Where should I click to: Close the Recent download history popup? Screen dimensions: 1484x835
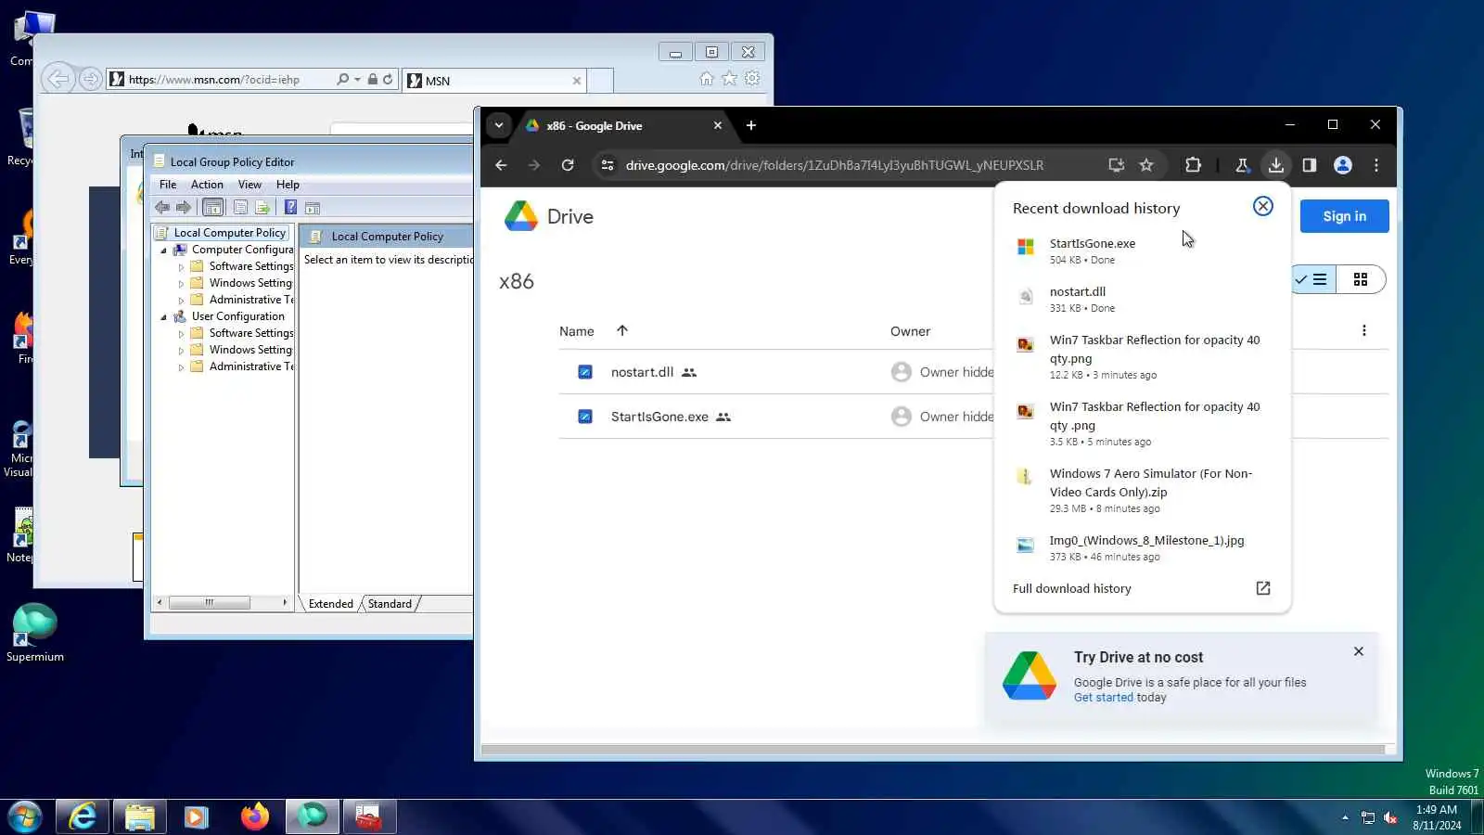click(1262, 206)
